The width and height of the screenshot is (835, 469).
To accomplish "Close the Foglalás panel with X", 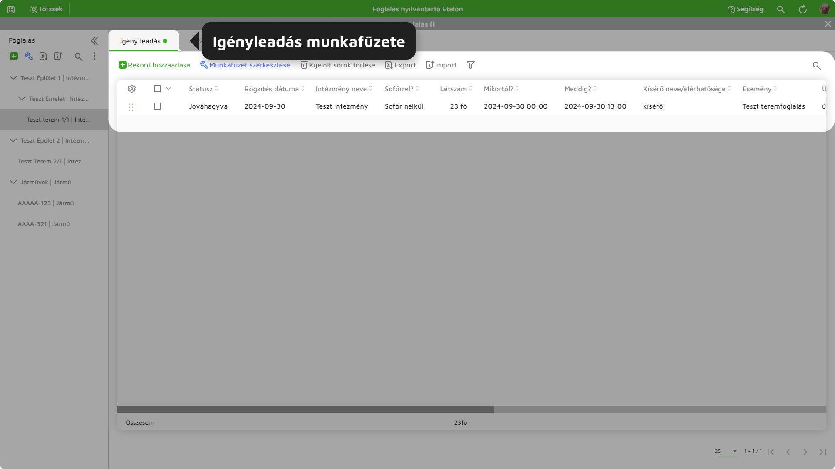I will click(x=828, y=24).
